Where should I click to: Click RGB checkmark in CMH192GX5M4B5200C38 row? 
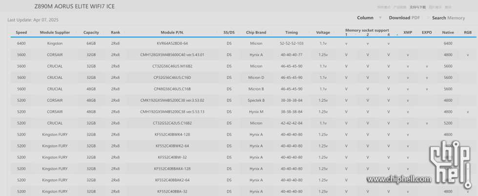coord(468,112)
